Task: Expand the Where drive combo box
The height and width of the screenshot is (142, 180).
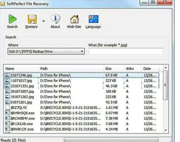Action: click(x=46, y=51)
